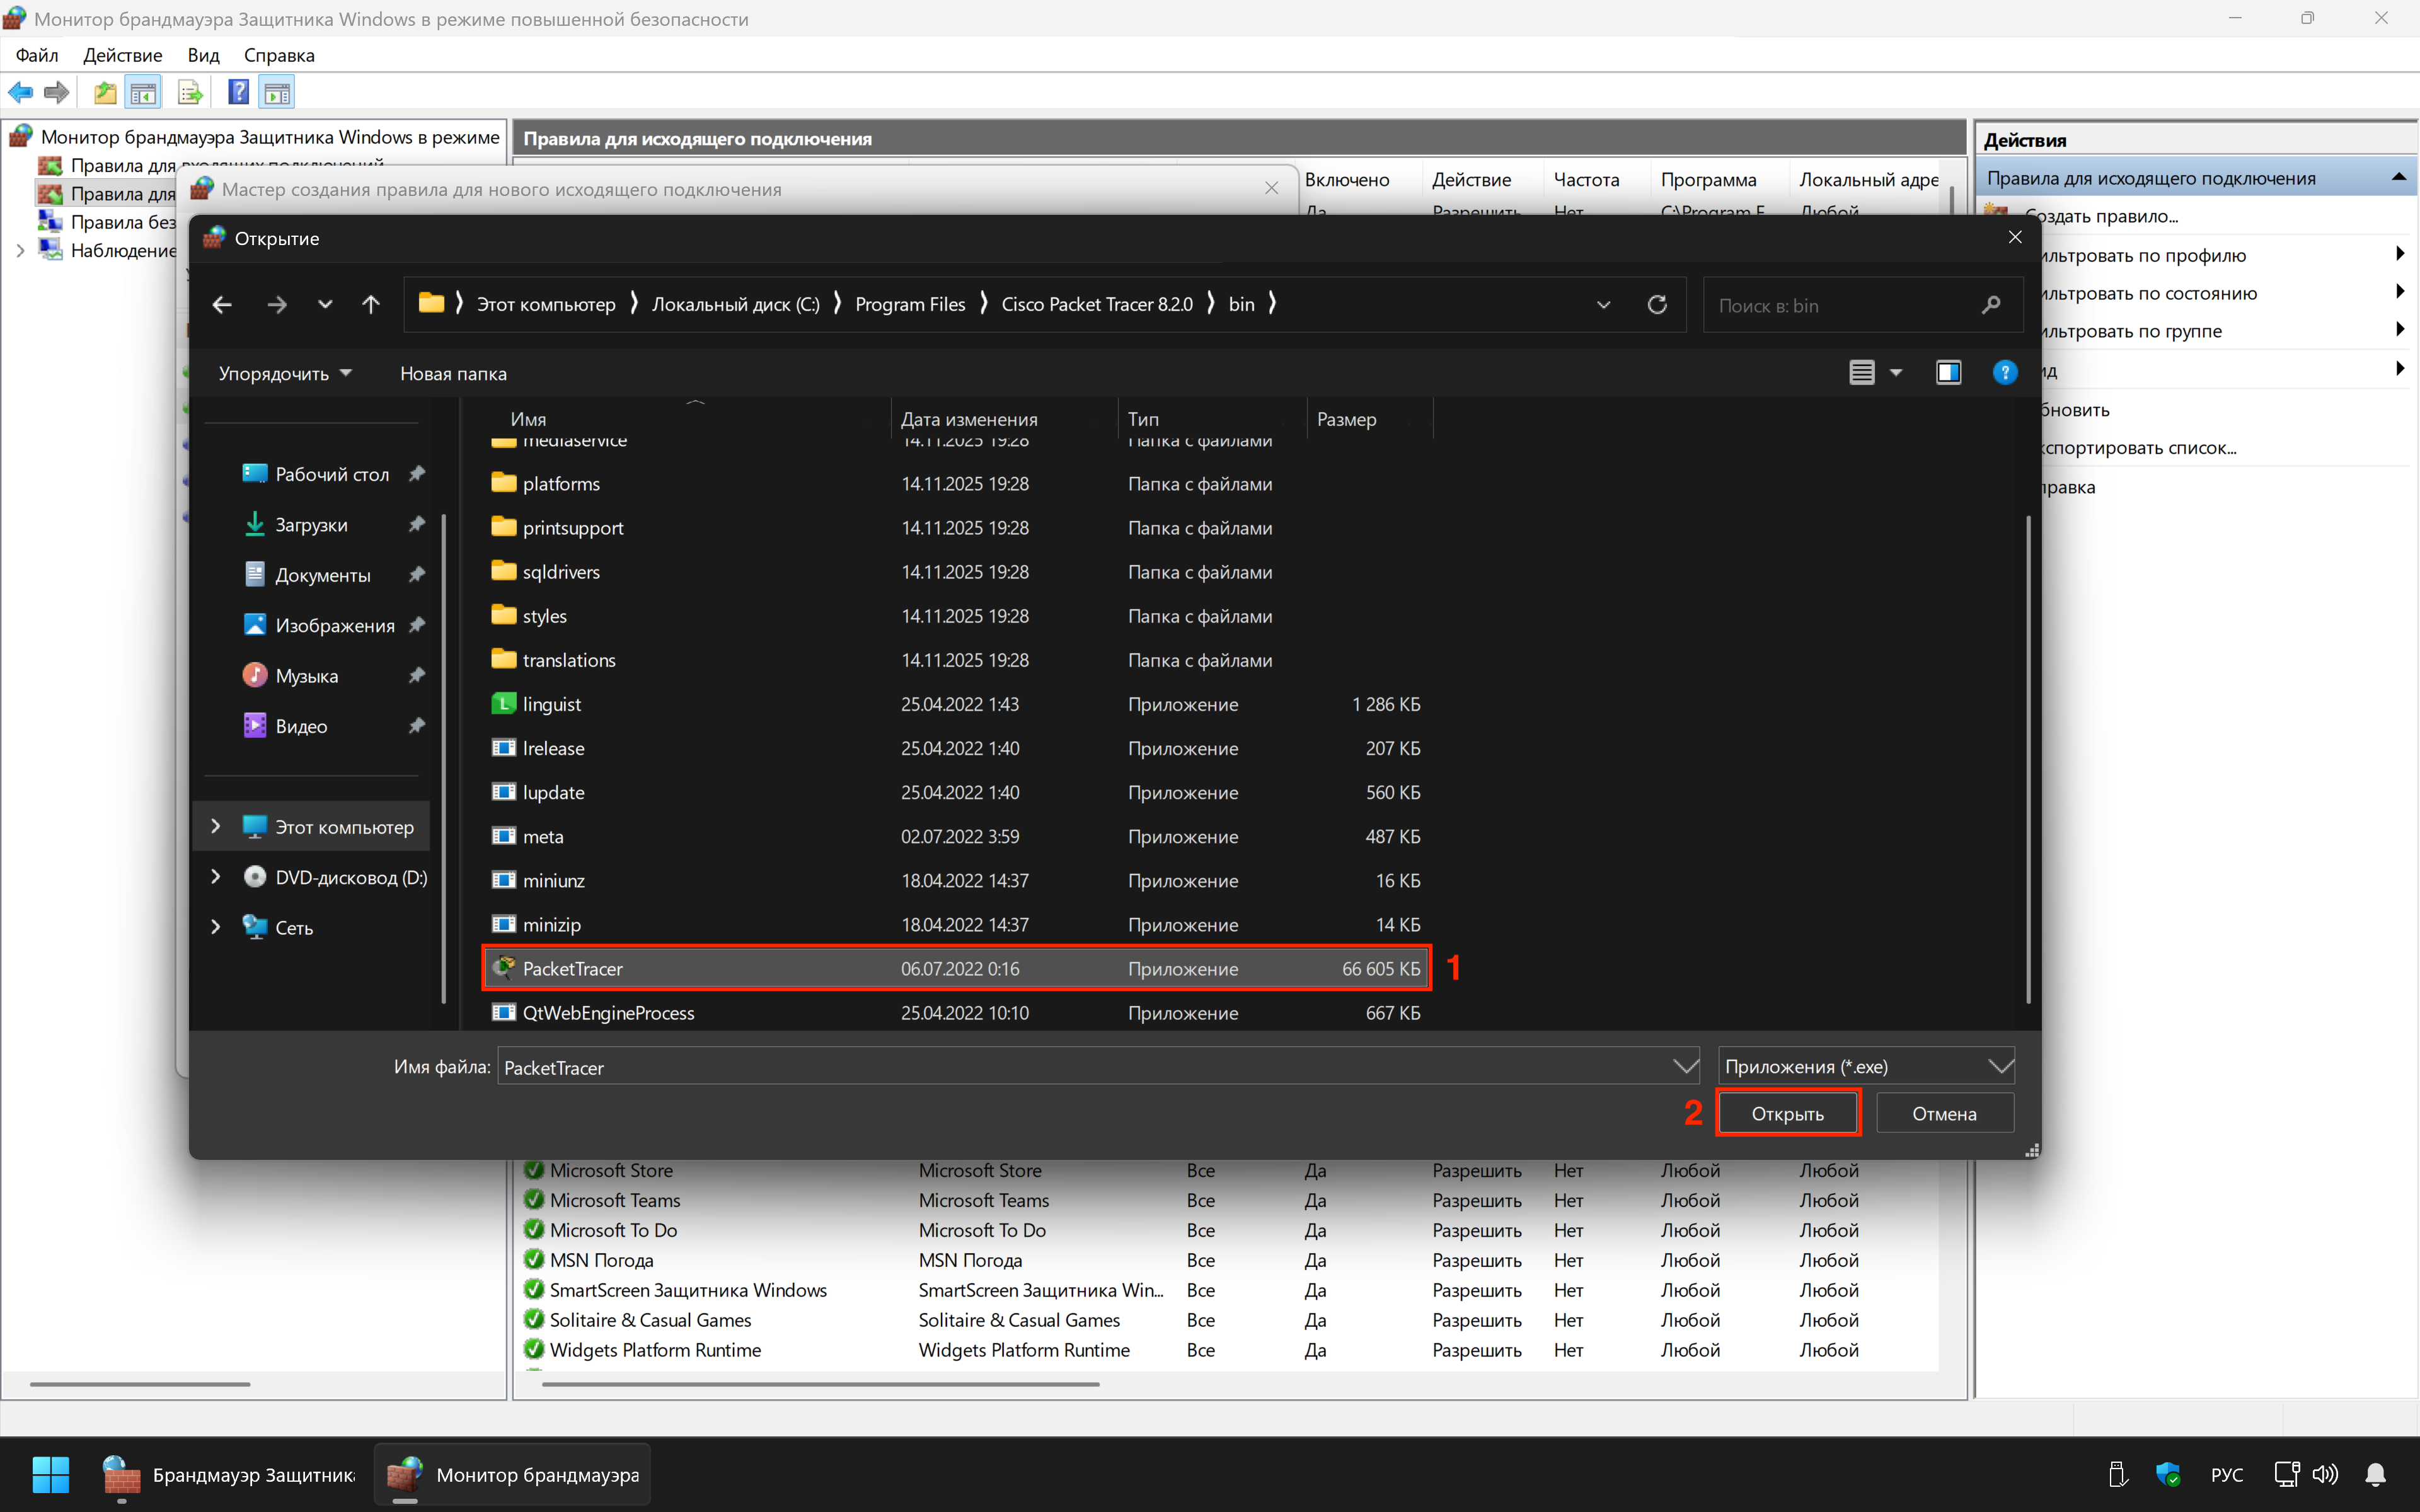Click the back arrow in the Open dialog
Image resolution: width=2420 pixels, height=1512 pixels.
pos(222,305)
